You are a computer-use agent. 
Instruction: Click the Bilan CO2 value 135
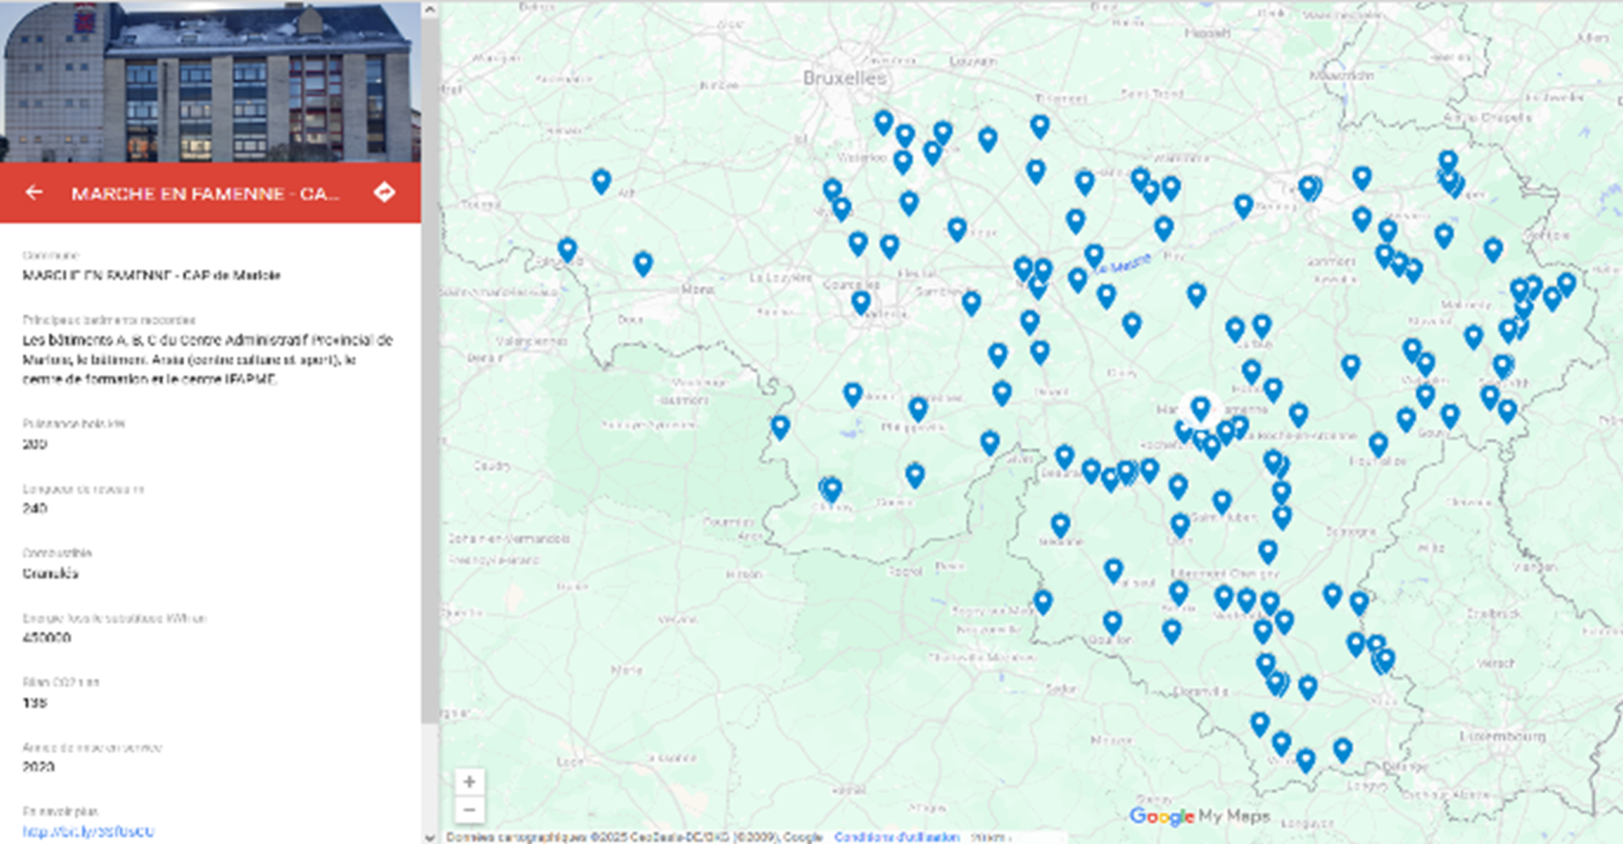coord(34,702)
